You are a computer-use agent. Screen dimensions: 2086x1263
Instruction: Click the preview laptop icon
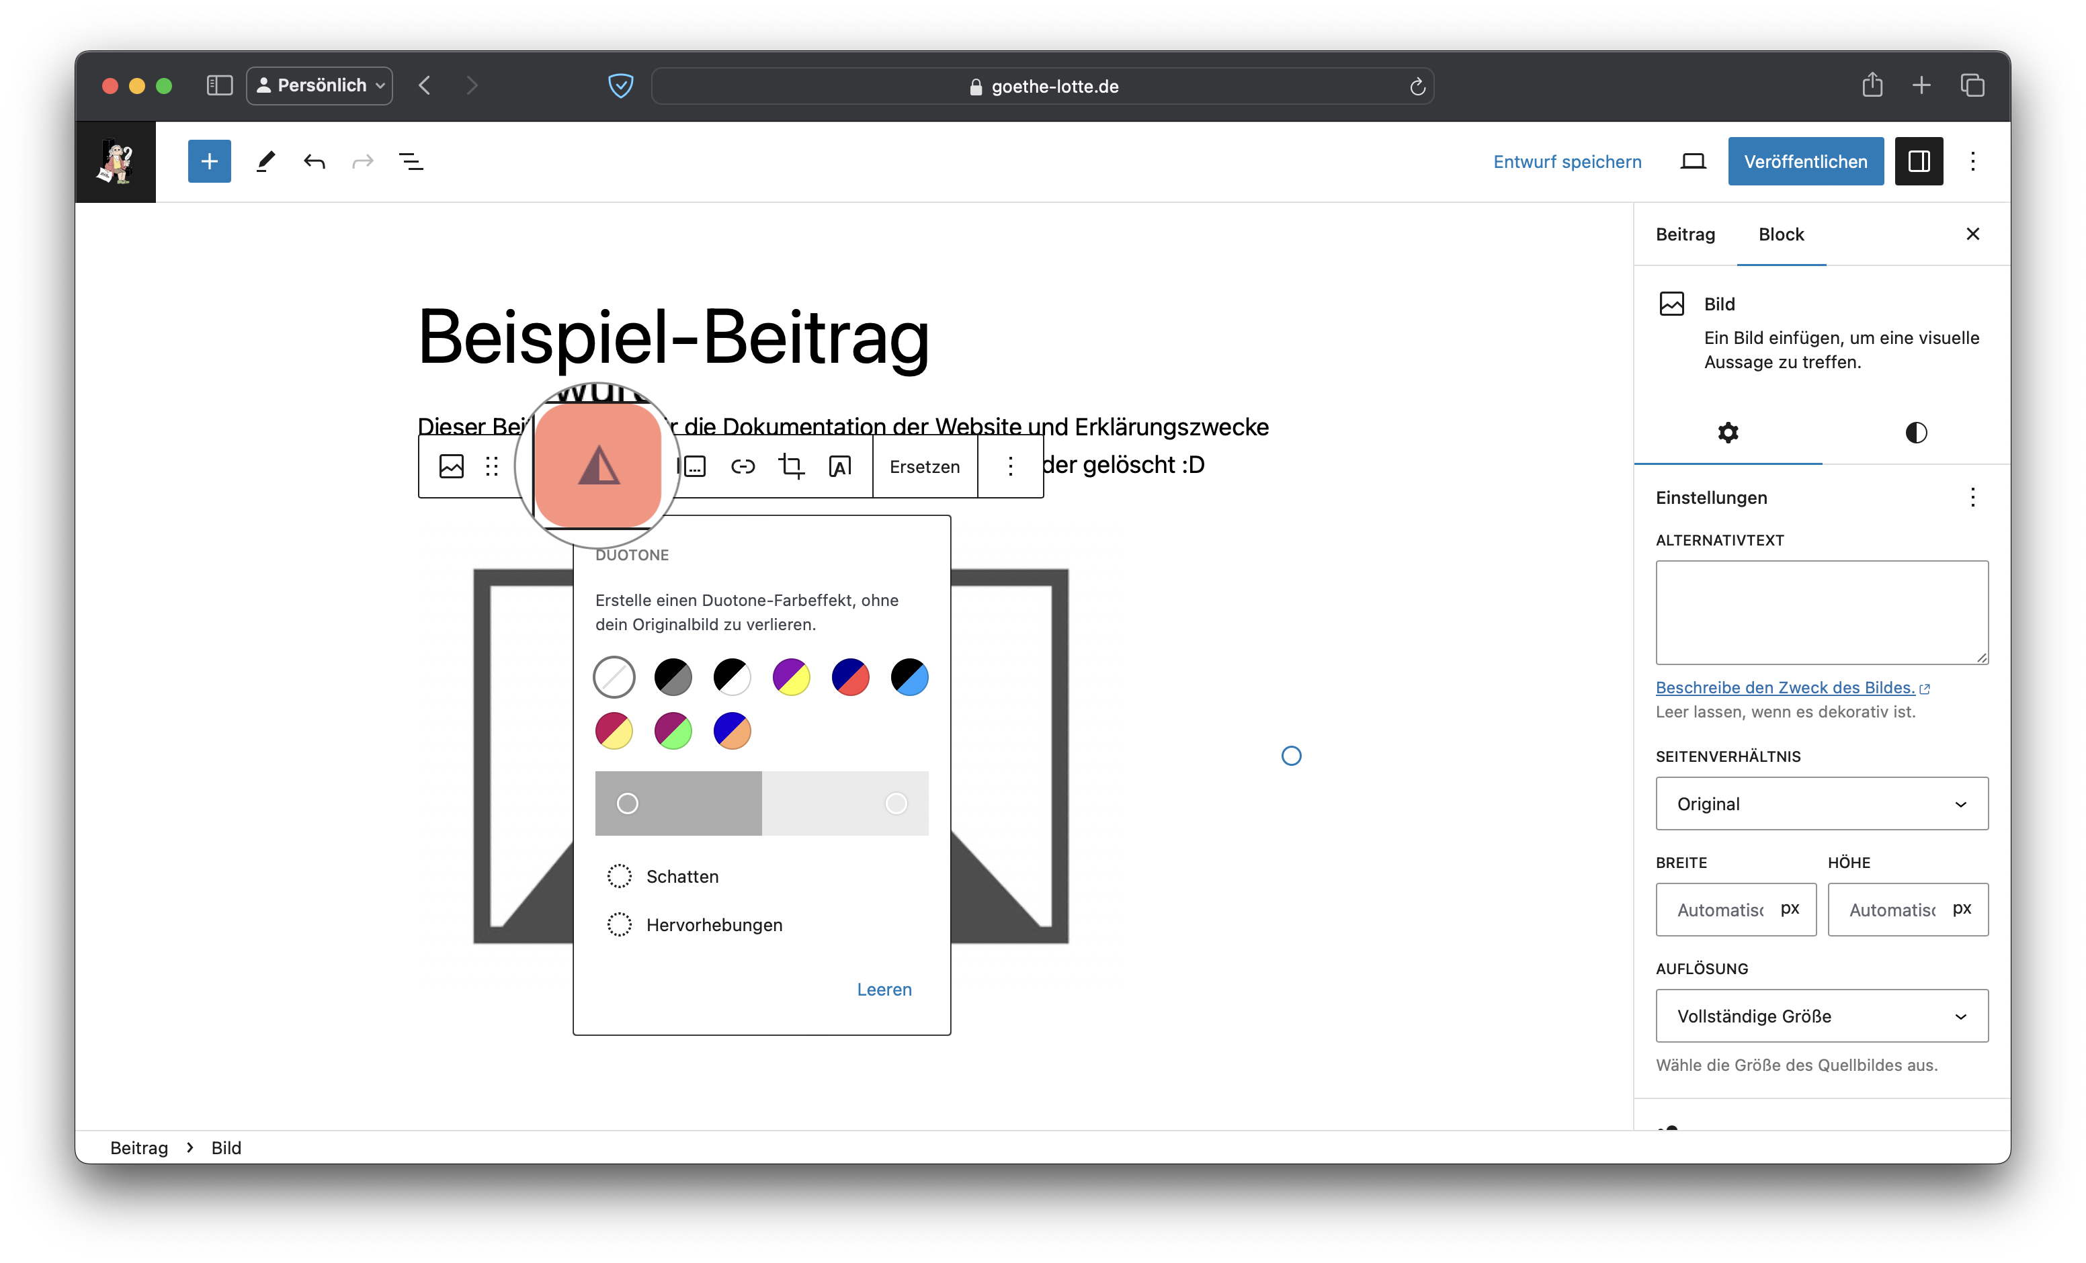click(x=1692, y=161)
